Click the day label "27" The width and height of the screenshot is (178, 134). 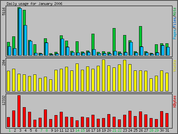pos(146,130)
